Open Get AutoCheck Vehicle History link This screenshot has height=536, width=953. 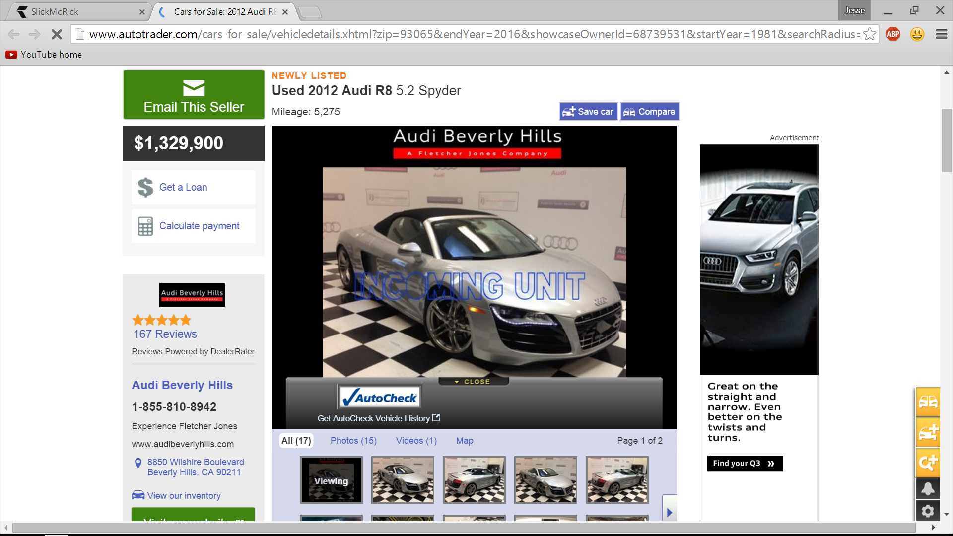pyautogui.click(x=379, y=418)
